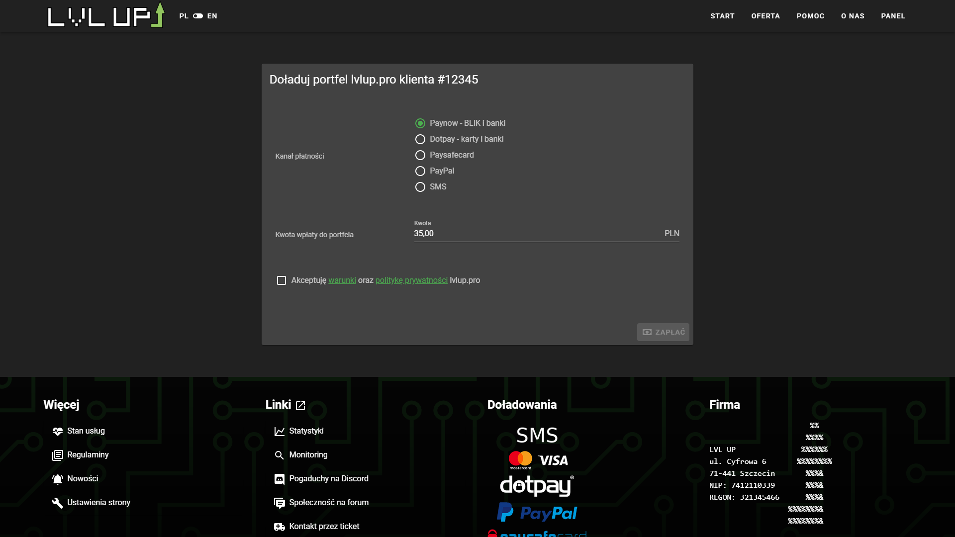
Task: Go to PANEL in navigation
Action: [893, 16]
